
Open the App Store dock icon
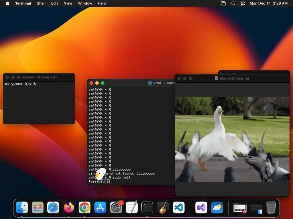click(100, 207)
